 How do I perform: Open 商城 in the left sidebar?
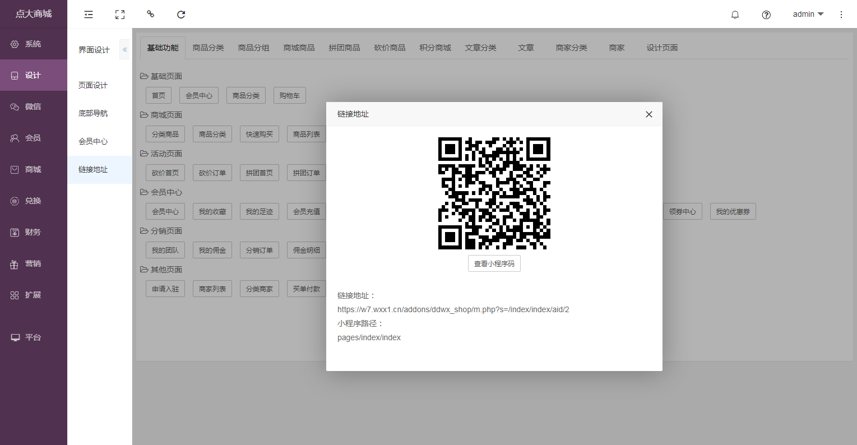34,169
